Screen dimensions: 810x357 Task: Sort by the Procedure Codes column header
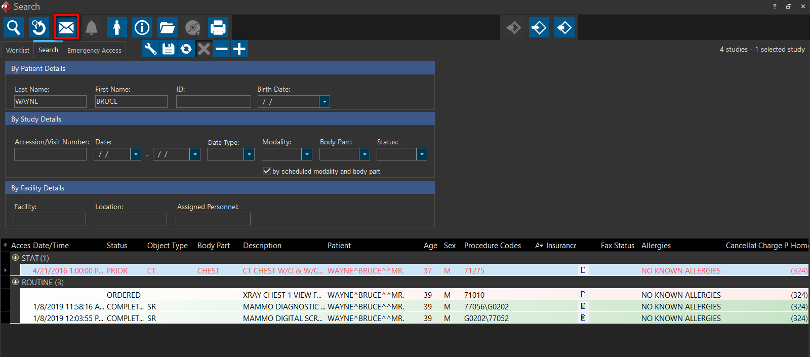point(492,246)
